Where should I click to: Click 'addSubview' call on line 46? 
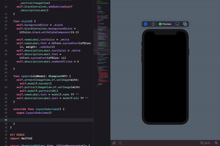tap(56, 7)
